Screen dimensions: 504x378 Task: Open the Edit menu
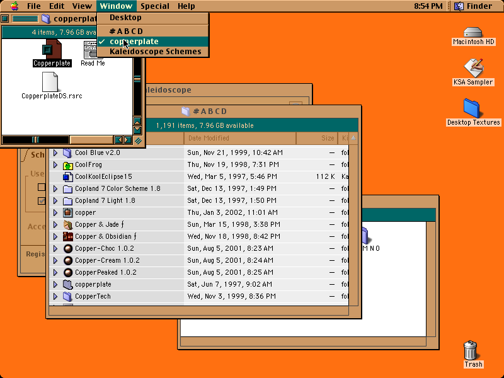click(x=57, y=6)
